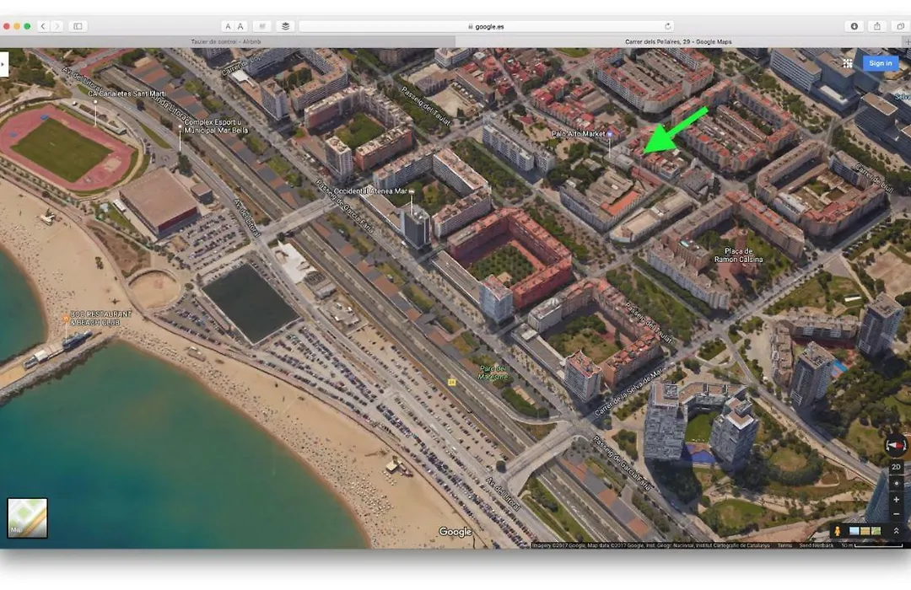The width and height of the screenshot is (911, 590).
Task: Open the first blue imagery thumbnail
Action: 854,531
